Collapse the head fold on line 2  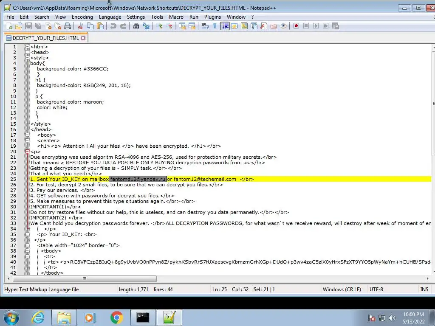click(28, 52)
